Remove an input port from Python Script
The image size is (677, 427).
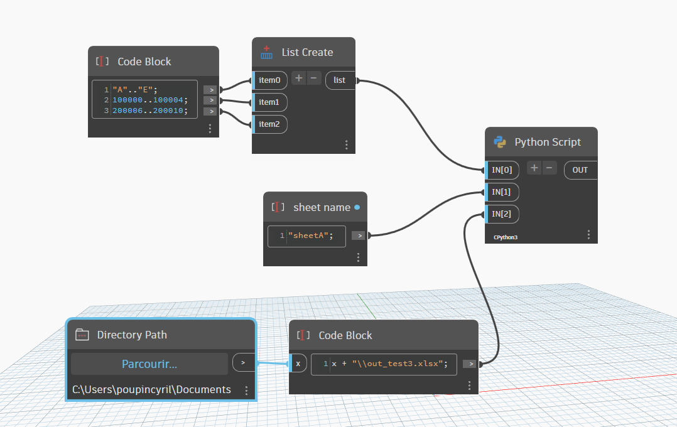[x=550, y=168]
